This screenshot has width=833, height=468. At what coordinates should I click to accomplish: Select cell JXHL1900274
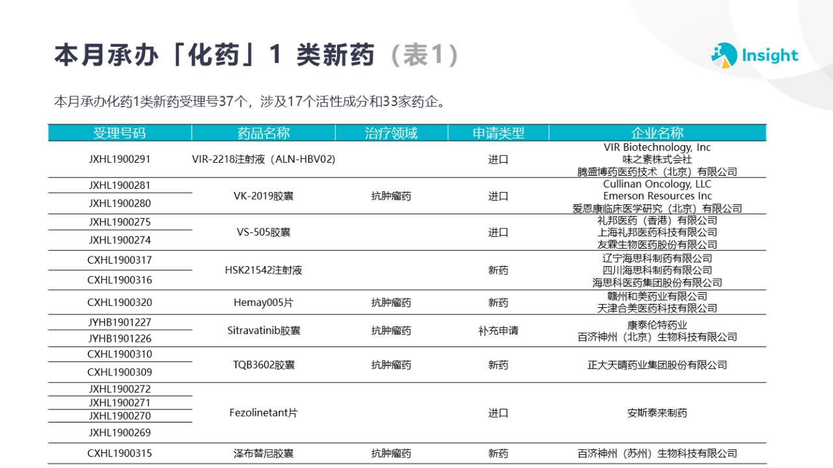coord(120,240)
